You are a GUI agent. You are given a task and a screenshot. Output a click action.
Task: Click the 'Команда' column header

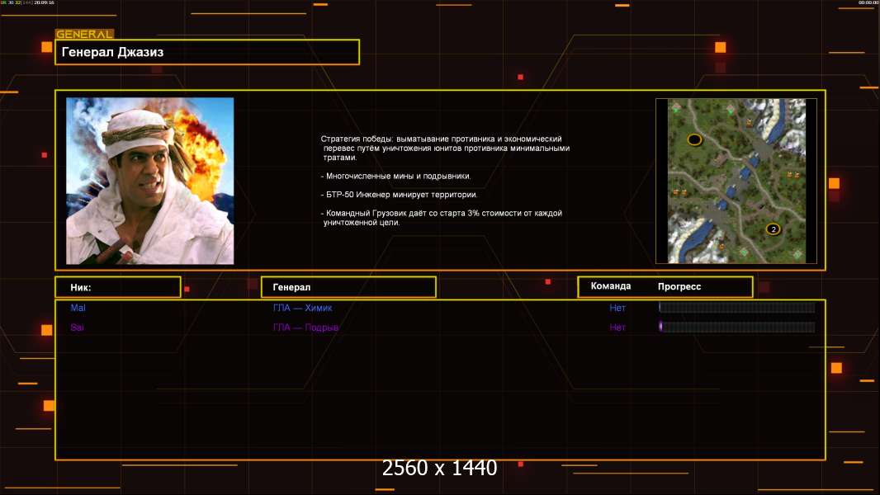coord(611,286)
